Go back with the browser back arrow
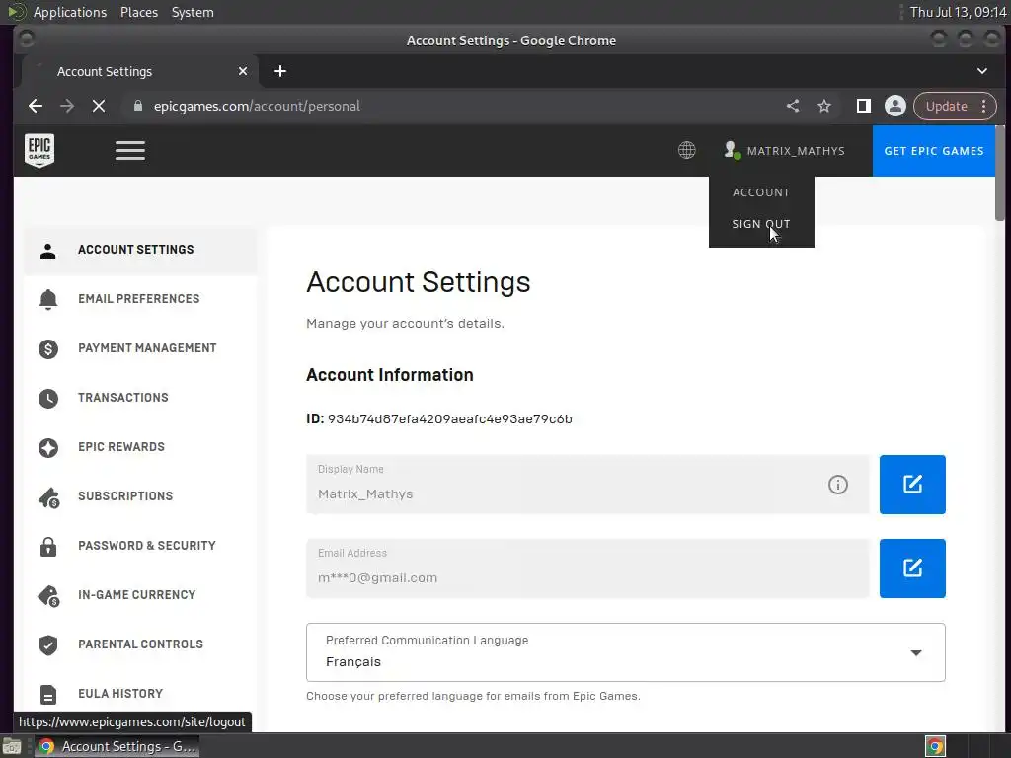This screenshot has width=1011, height=758. pos(36,106)
